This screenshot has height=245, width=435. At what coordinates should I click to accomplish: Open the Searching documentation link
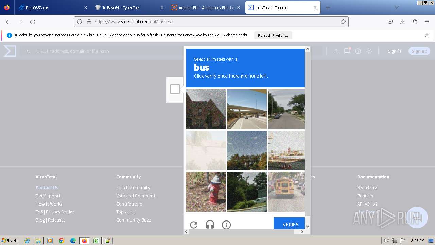pos(367,187)
